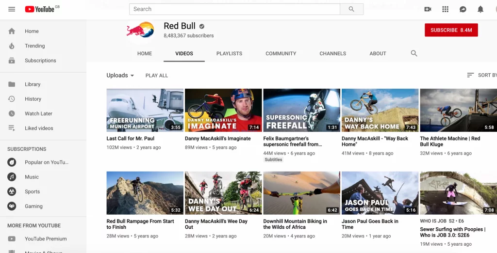Open the create video camera icon
The height and width of the screenshot is (253, 497).
428,9
